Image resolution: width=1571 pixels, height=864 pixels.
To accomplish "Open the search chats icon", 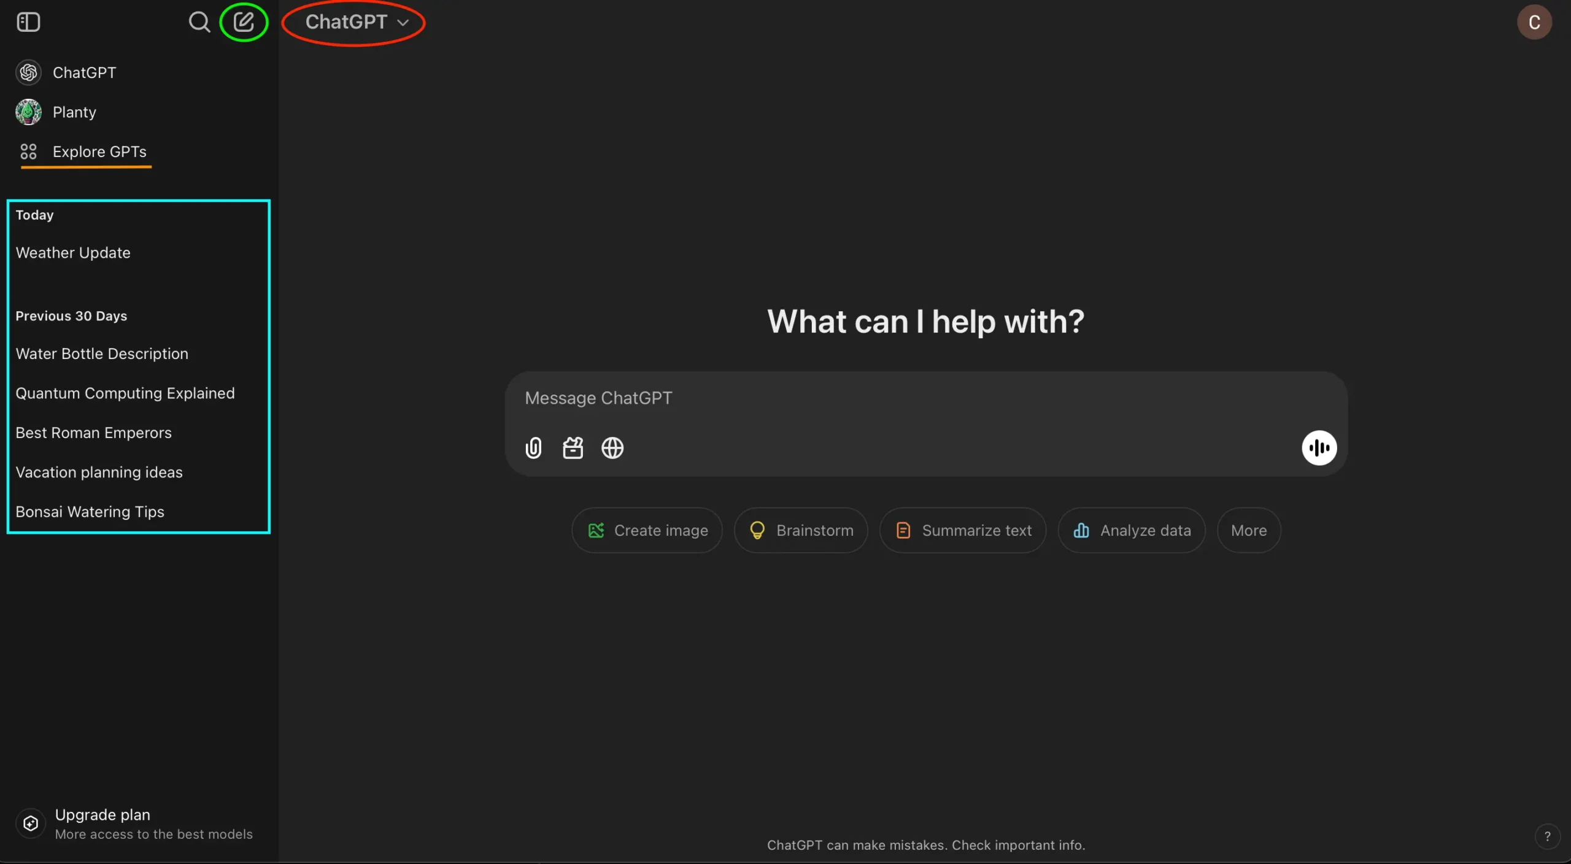I will click(x=199, y=22).
